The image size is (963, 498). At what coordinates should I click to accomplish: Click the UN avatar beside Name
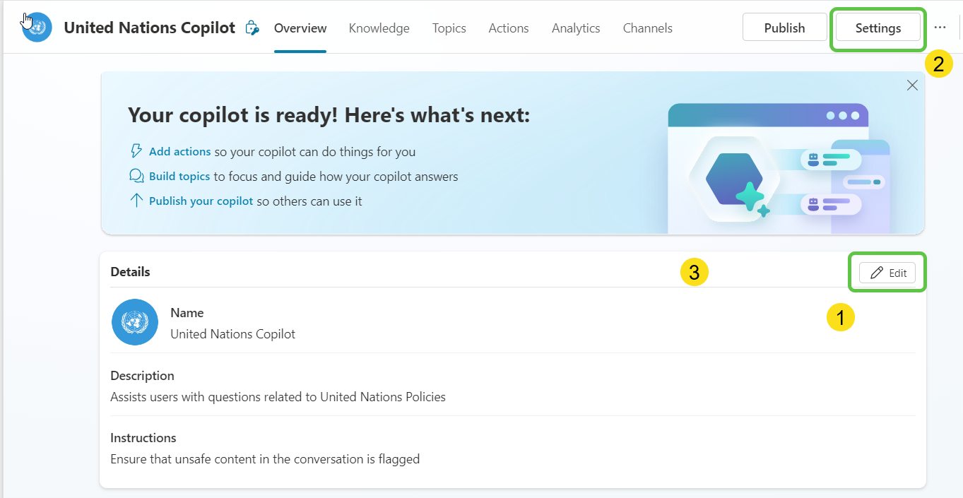click(134, 322)
